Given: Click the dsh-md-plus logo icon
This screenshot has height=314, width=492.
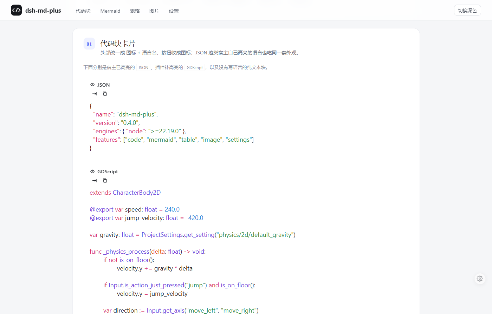Looking at the screenshot, I should tap(16, 10).
